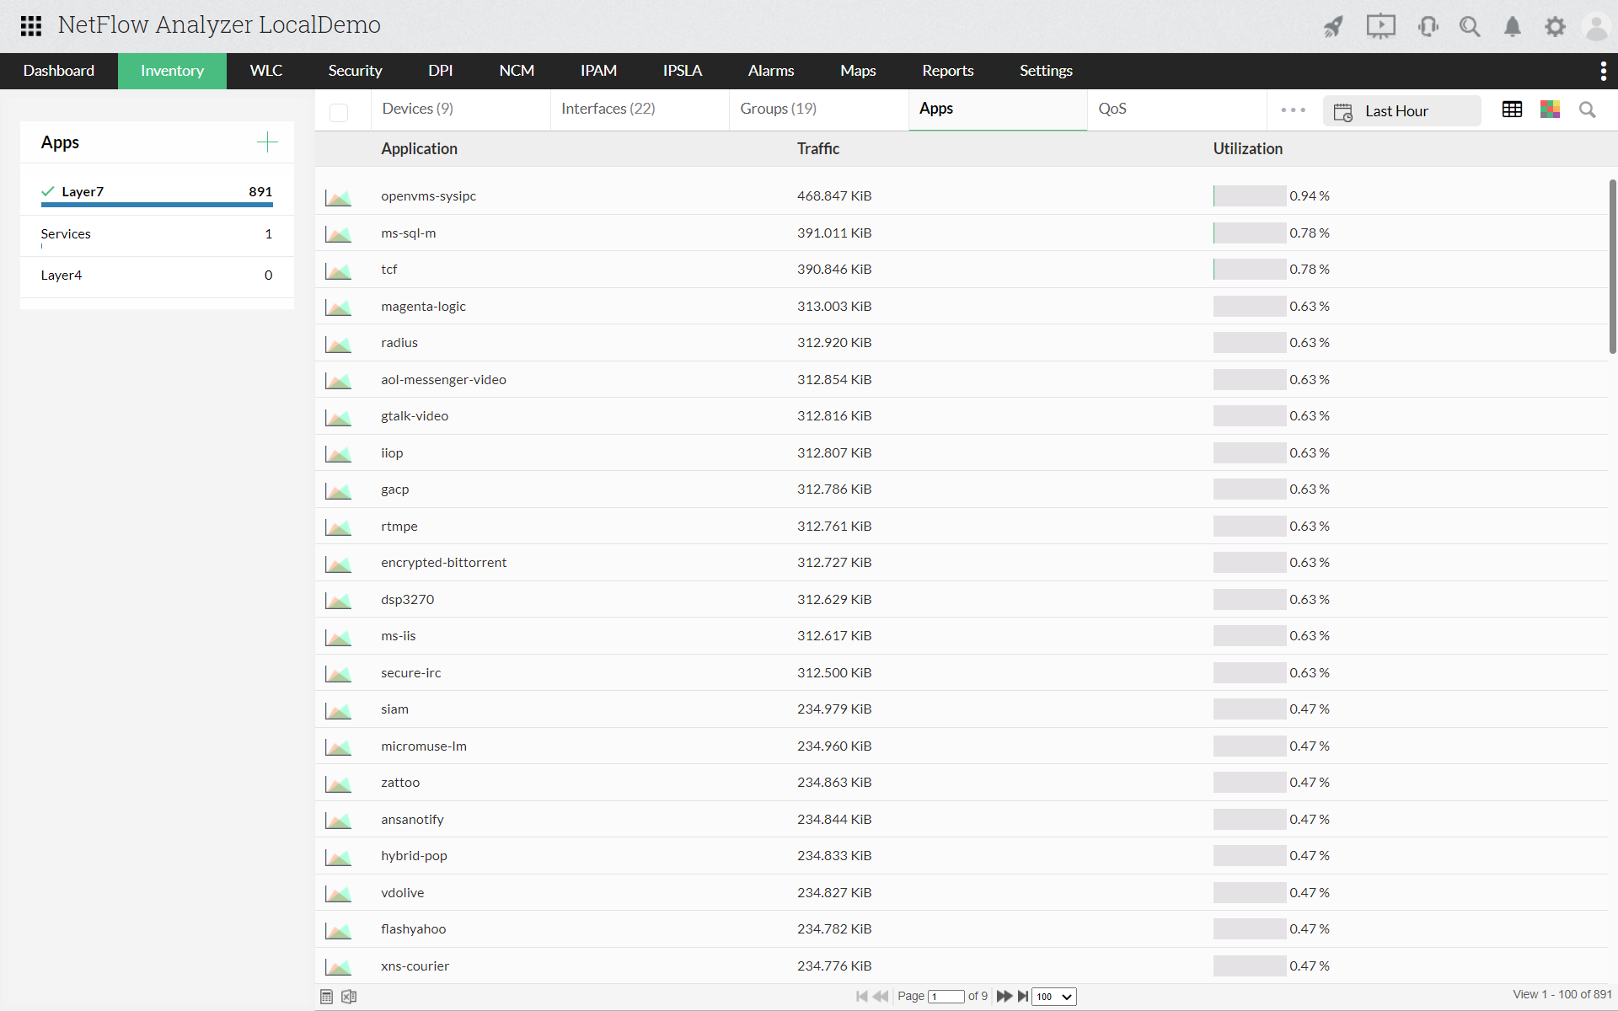Screen dimensions: 1618x1011
Task: Expand rows-per-page dropdown showing 100
Action: 1051,996
